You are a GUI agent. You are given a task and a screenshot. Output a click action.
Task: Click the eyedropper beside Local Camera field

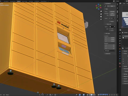point(114,18)
